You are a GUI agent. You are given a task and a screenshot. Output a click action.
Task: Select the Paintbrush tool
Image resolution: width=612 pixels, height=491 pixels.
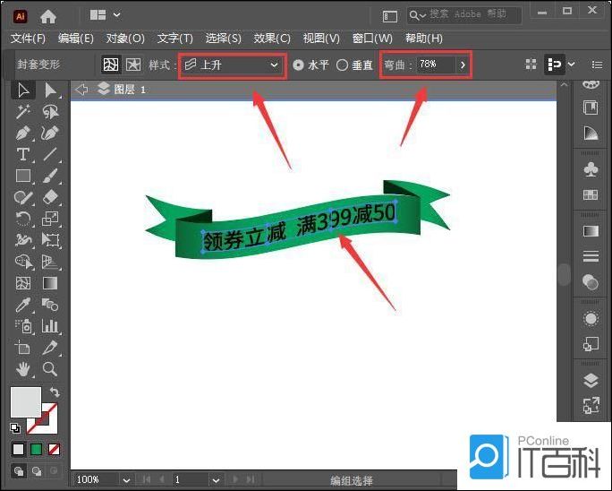coord(50,176)
